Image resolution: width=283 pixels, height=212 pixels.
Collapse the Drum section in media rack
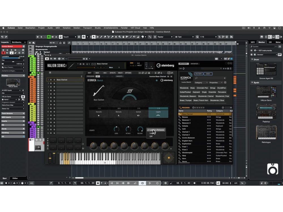[252, 60]
